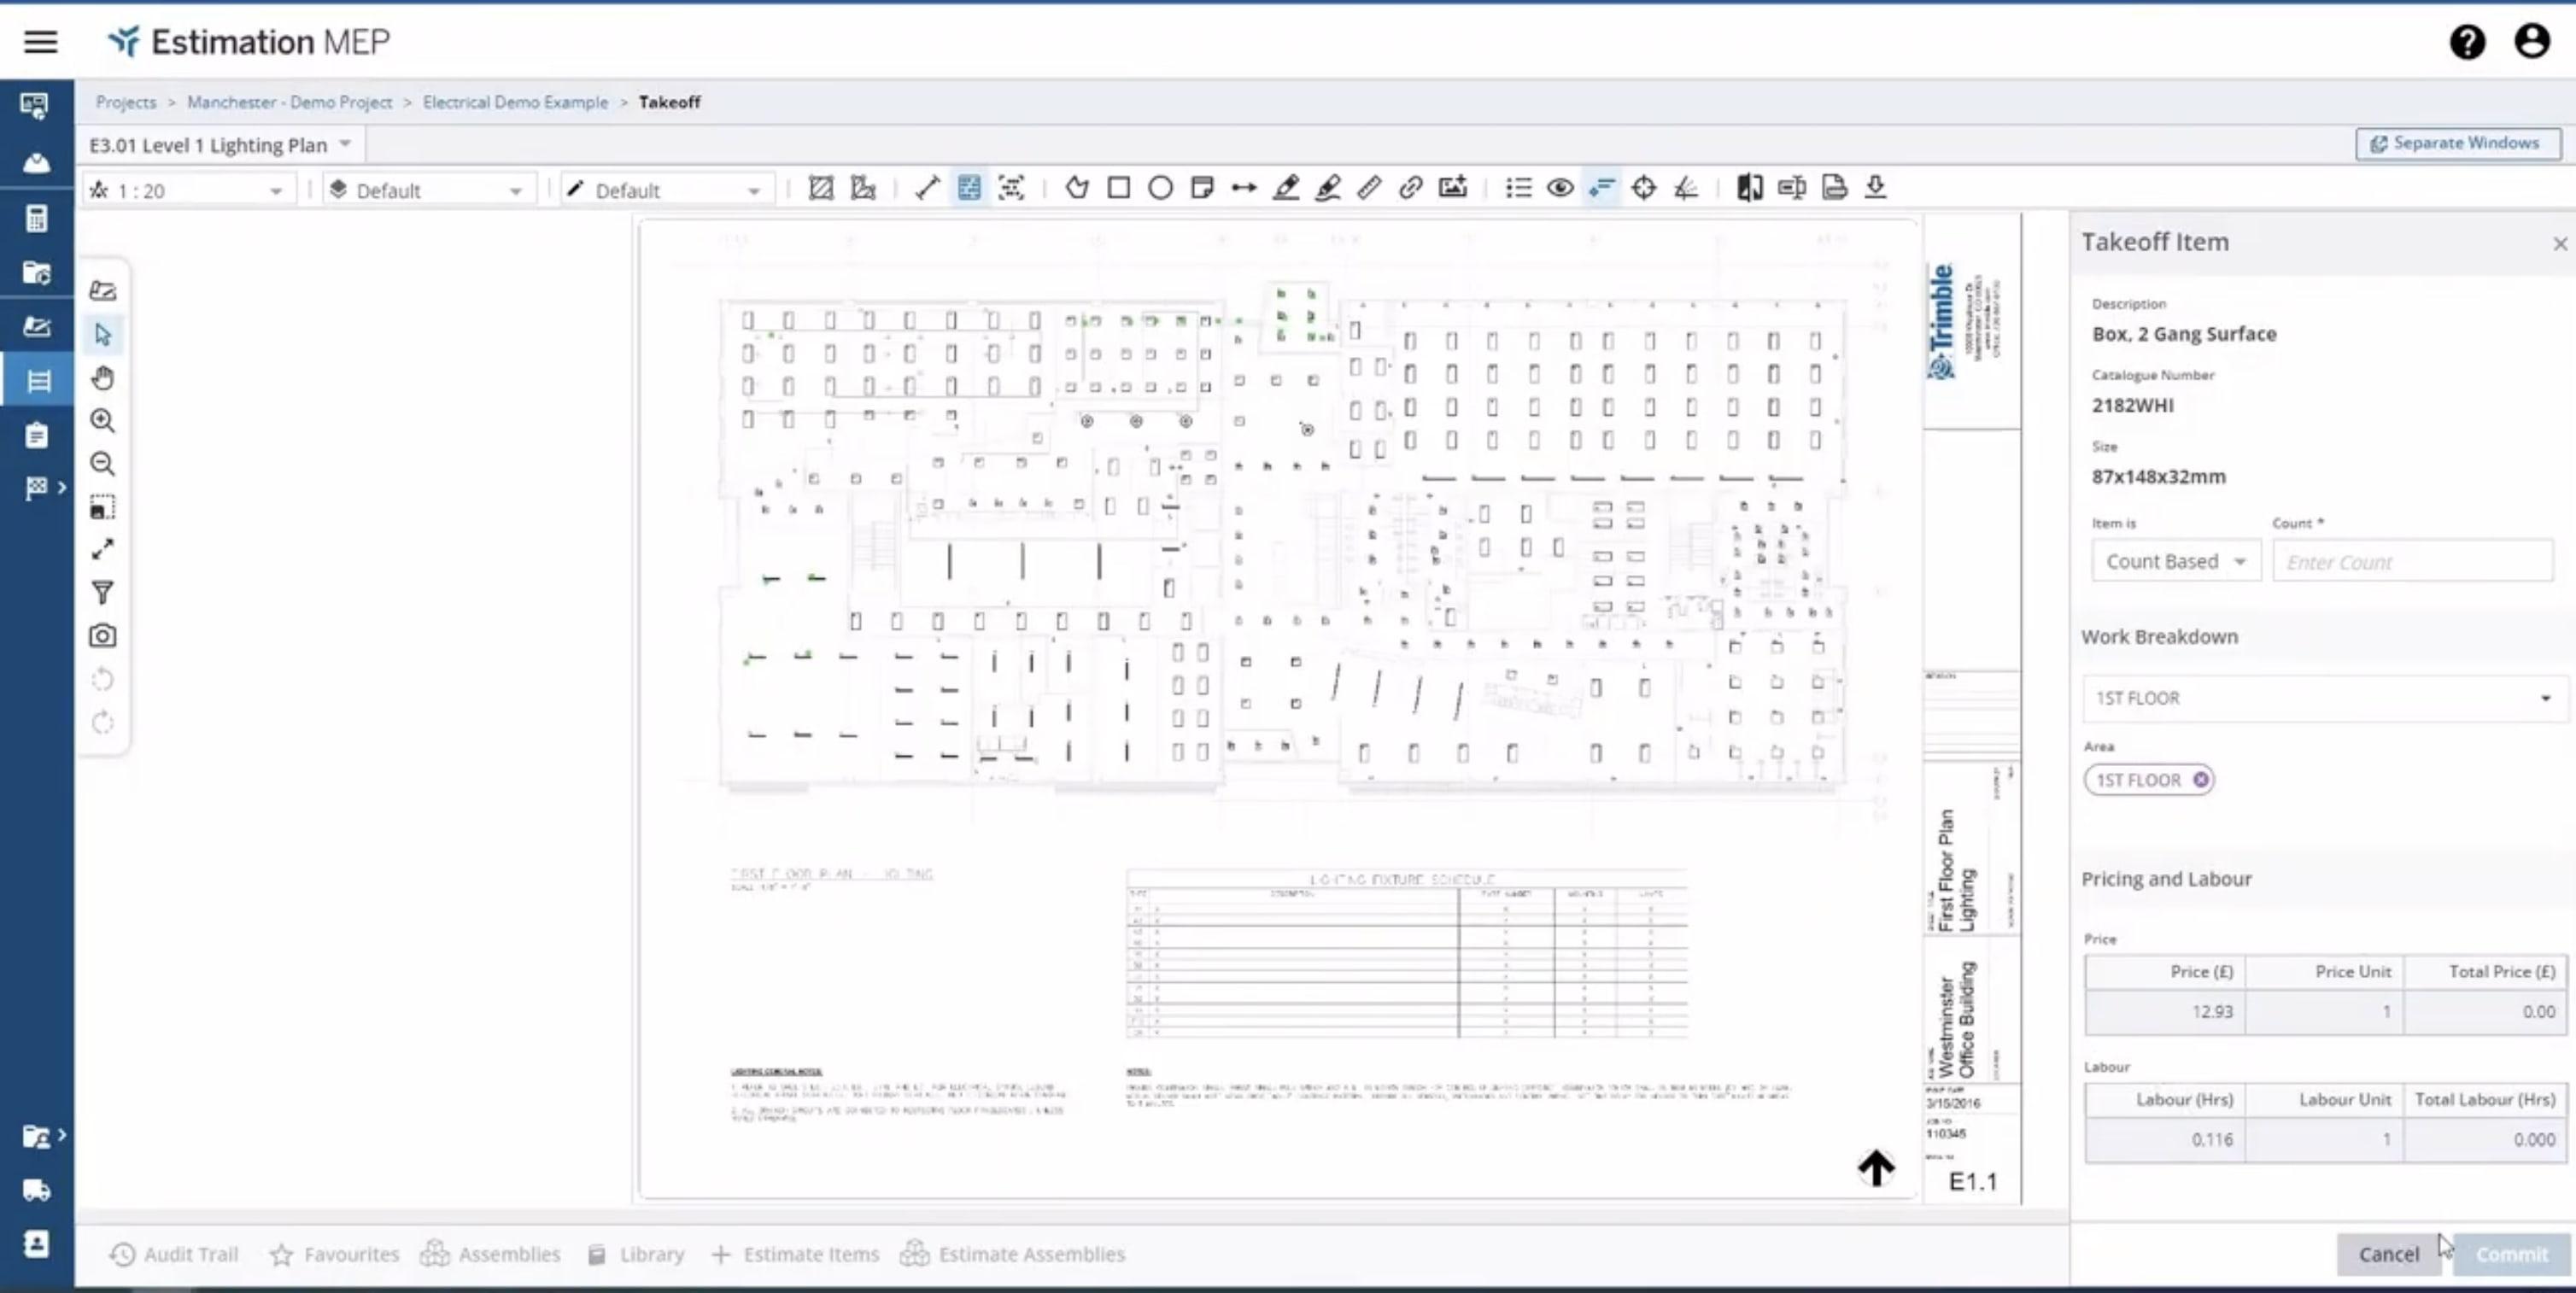
Task: Click the snapshot camera icon
Action: click(102, 636)
